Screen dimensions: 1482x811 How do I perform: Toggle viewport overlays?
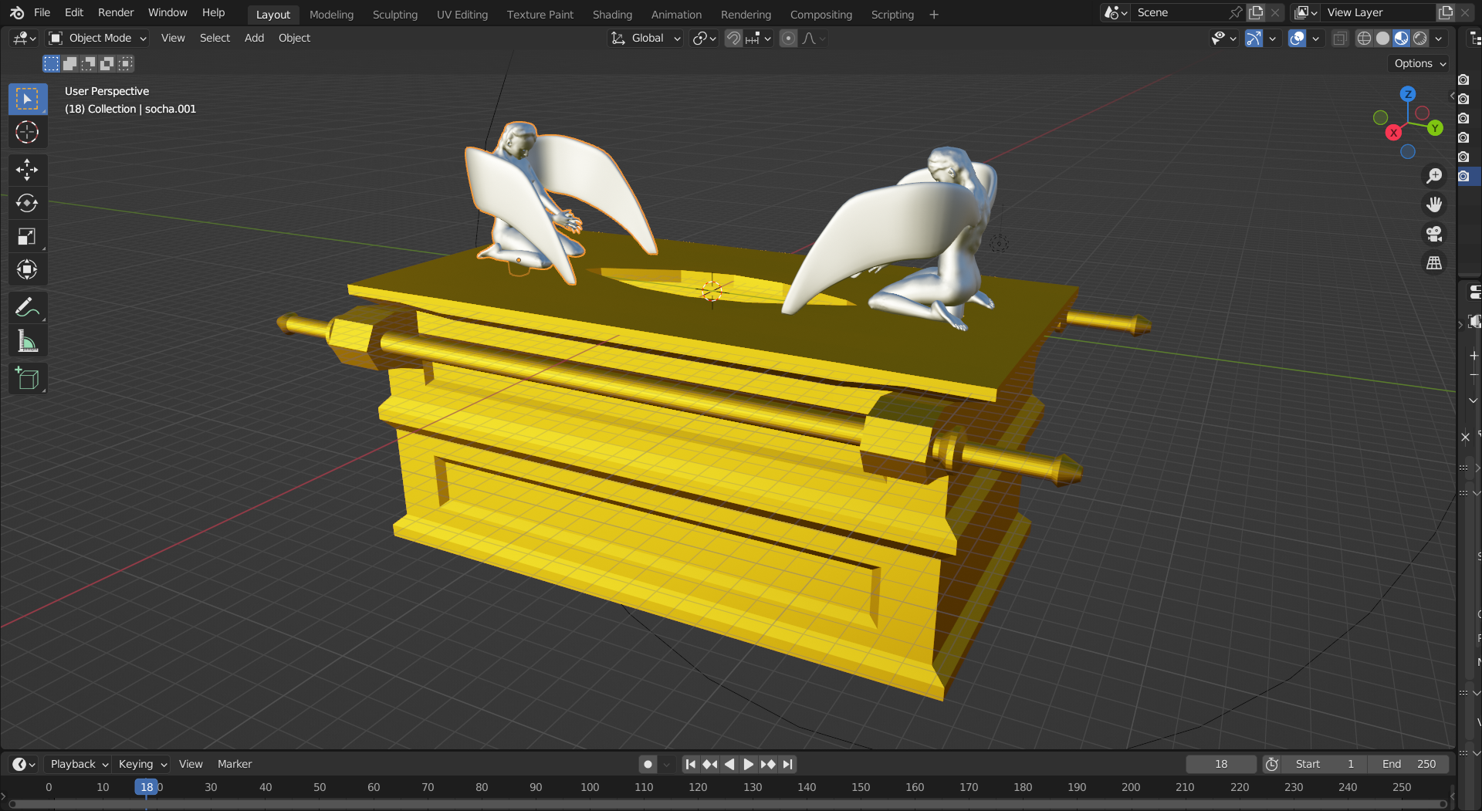click(x=1297, y=38)
